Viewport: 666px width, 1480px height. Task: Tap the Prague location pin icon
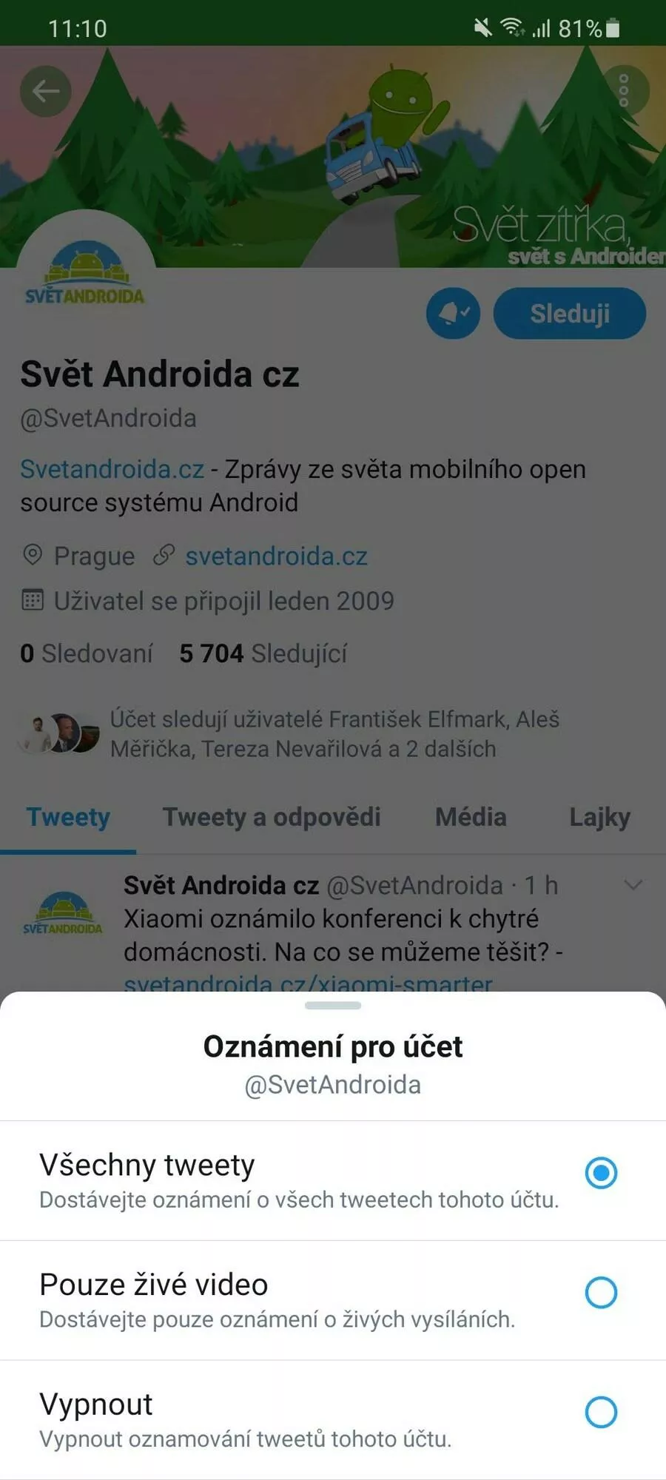[x=33, y=554]
